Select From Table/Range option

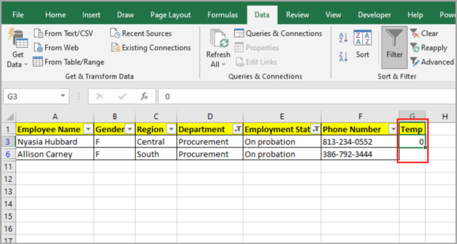coord(69,62)
